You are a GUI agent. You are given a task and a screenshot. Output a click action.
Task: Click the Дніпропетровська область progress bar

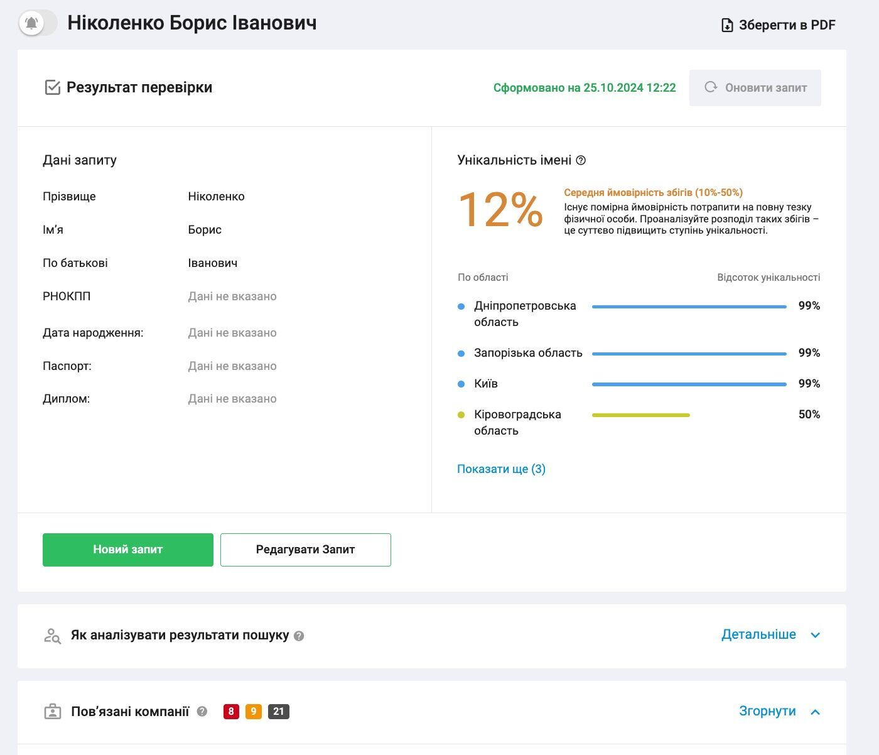(x=689, y=307)
